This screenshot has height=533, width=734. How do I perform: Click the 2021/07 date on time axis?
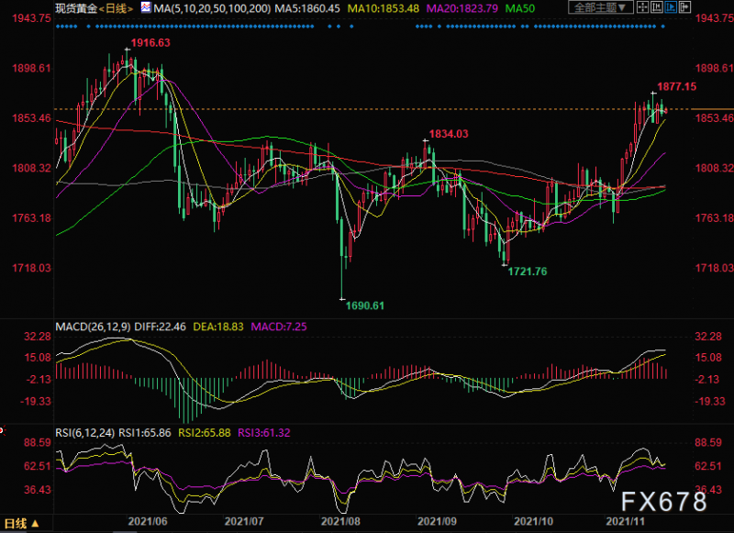[x=244, y=521]
